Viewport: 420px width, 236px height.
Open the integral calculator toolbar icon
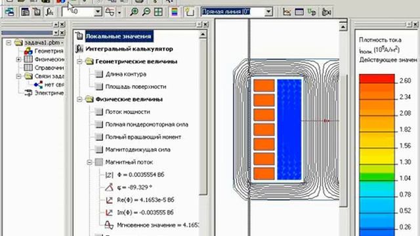(x=49, y=12)
